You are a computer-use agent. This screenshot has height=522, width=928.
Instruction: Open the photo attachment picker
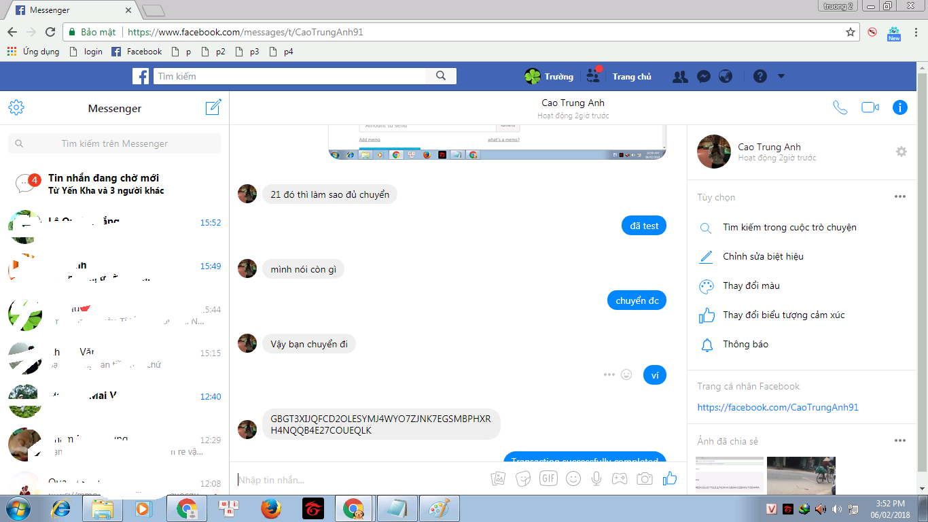(x=498, y=478)
